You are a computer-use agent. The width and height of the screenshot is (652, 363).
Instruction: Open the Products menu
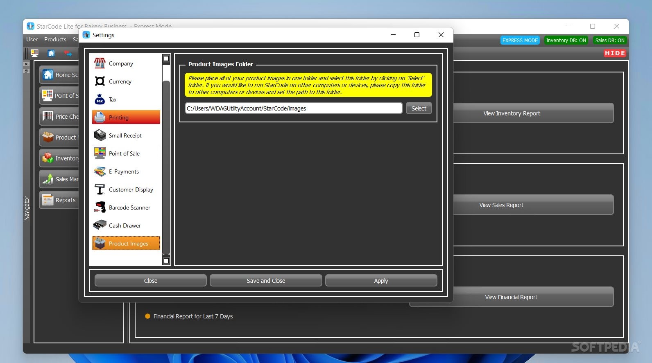[x=55, y=40]
